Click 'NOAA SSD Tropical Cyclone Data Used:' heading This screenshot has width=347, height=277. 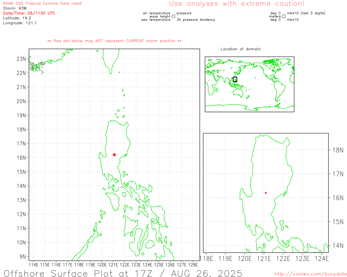43,4
